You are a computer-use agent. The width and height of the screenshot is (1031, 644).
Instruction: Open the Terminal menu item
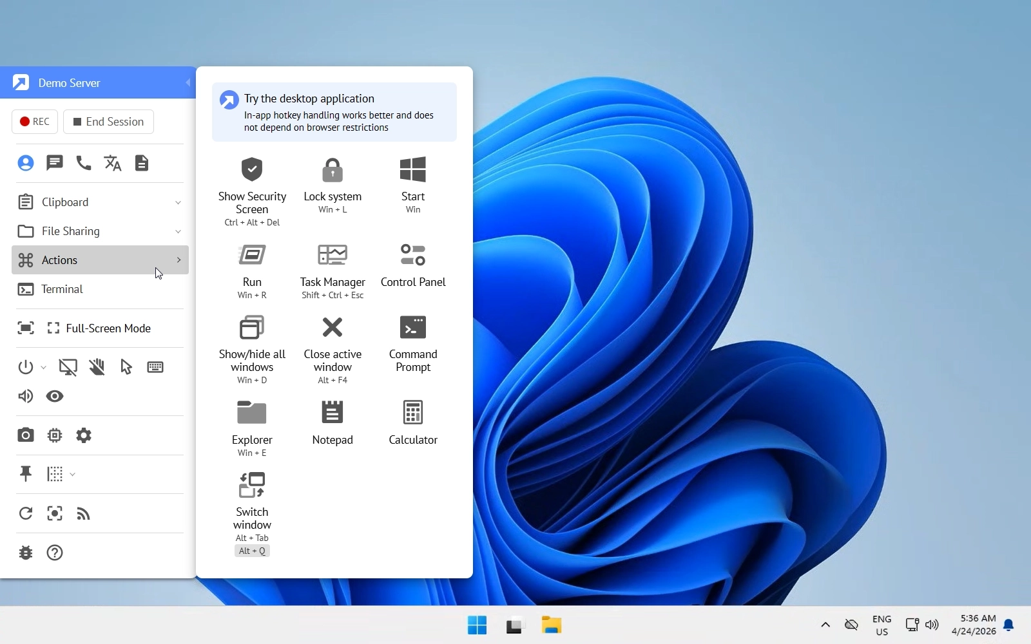tap(100, 289)
